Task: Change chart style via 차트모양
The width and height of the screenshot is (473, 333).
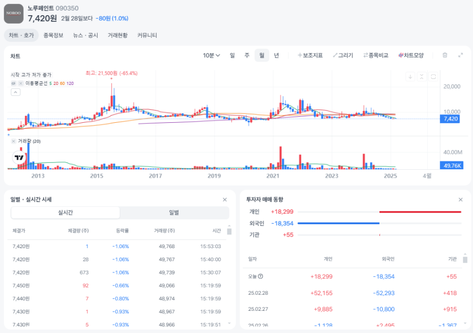Action: (x=411, y=56)
